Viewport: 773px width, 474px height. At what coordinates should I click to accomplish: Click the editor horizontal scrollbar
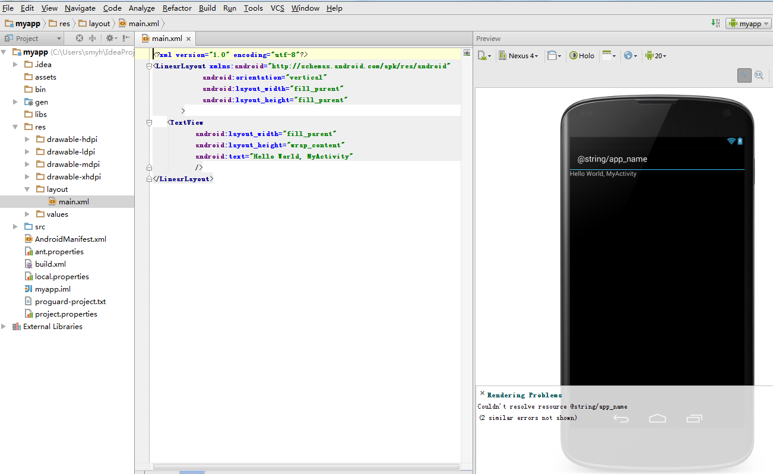(x=306, y=467)
